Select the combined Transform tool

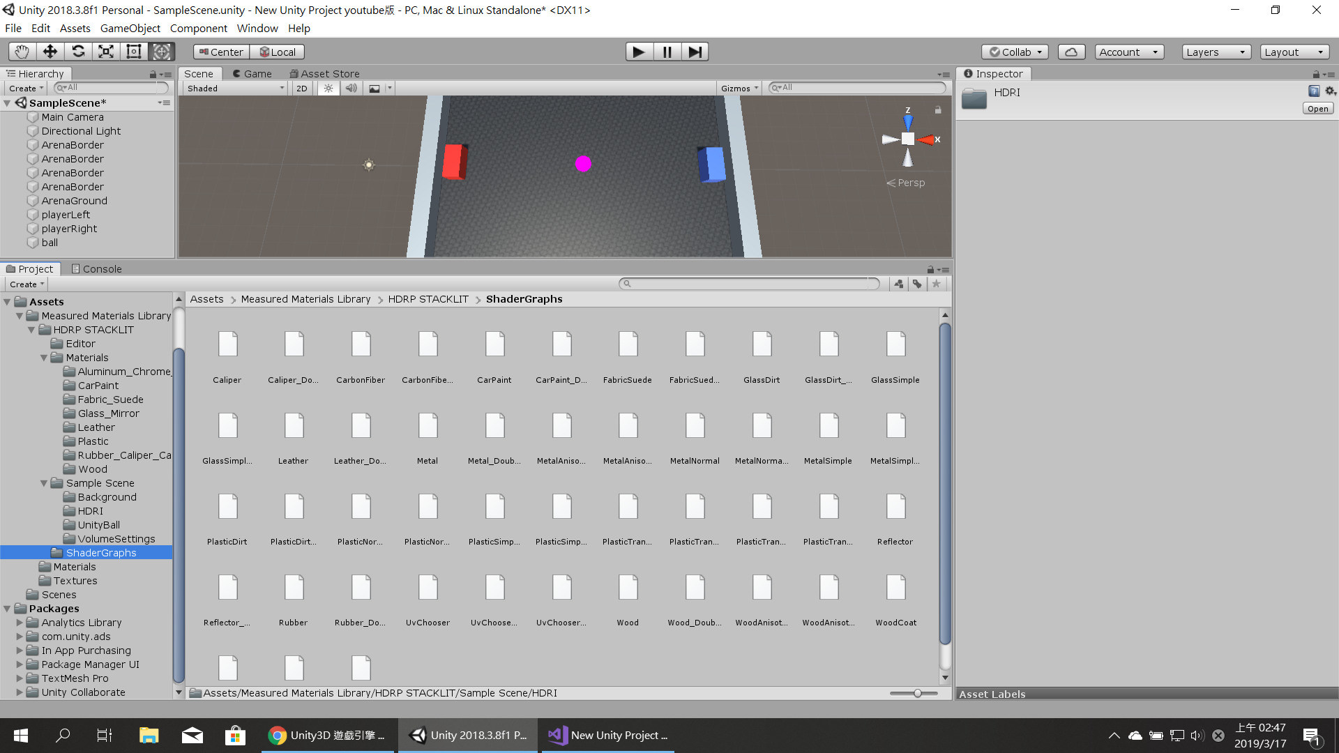(x=162, y=52)
